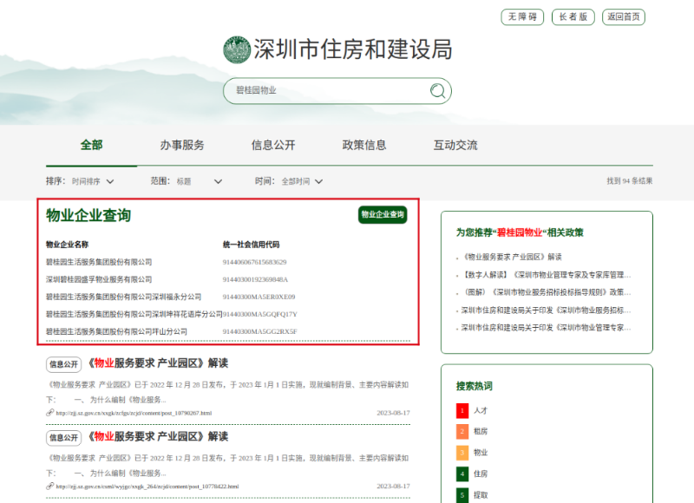Click the green rank 4 badge for 住房

click(462, 474)
